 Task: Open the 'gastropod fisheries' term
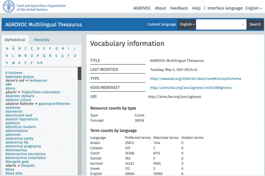tap(54, 104)
